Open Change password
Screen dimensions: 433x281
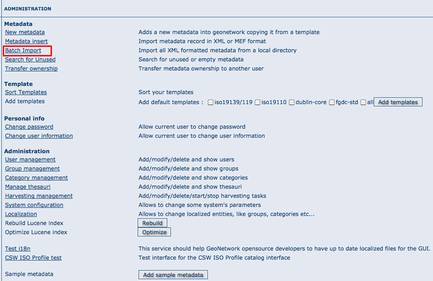[29, 126]
